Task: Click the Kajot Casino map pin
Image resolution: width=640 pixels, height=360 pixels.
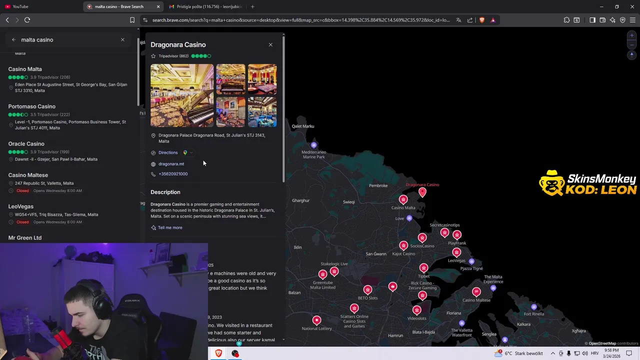Action: (403, 245)
